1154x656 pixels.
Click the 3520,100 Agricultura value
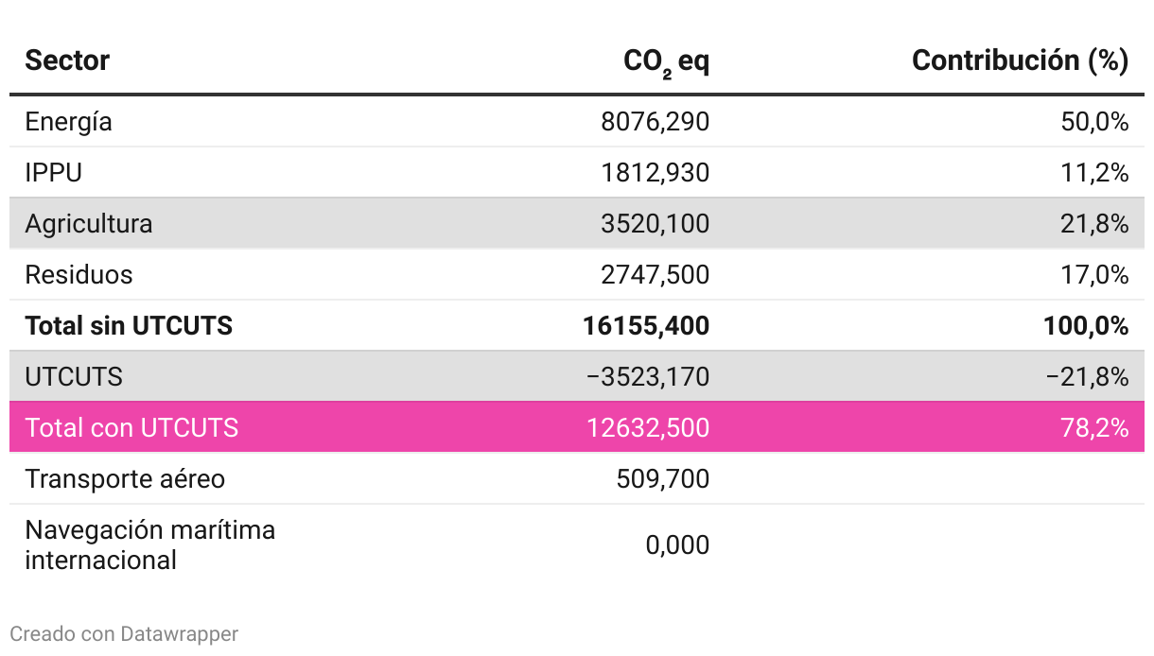pos(655,224)
